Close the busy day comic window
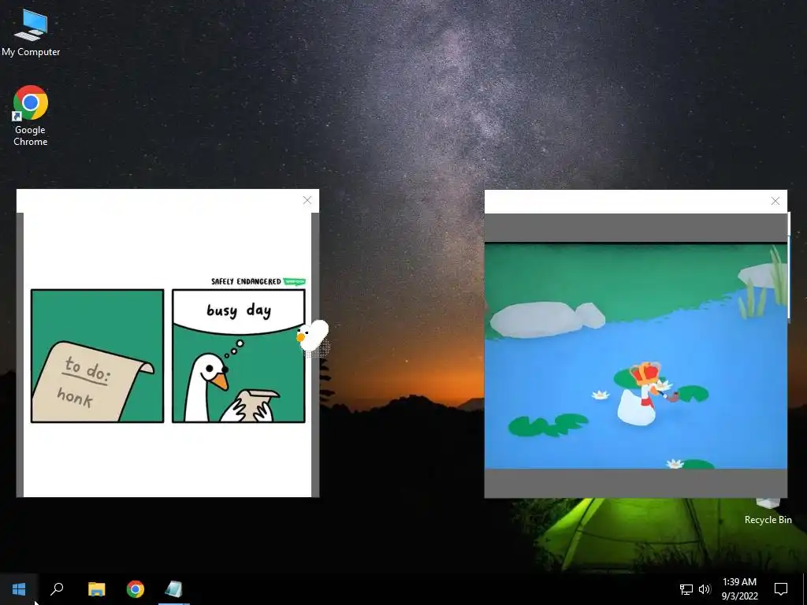Screen dimensions: 807x605 coord(307,200)
